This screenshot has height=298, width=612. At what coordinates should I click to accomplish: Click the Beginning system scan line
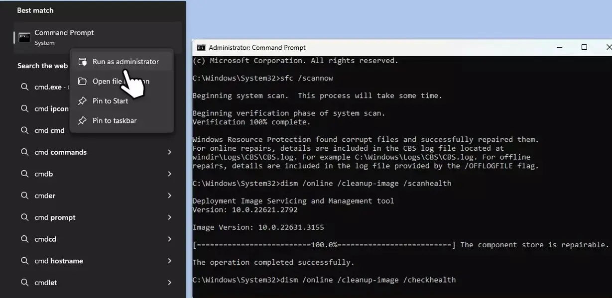pos(317,96)
